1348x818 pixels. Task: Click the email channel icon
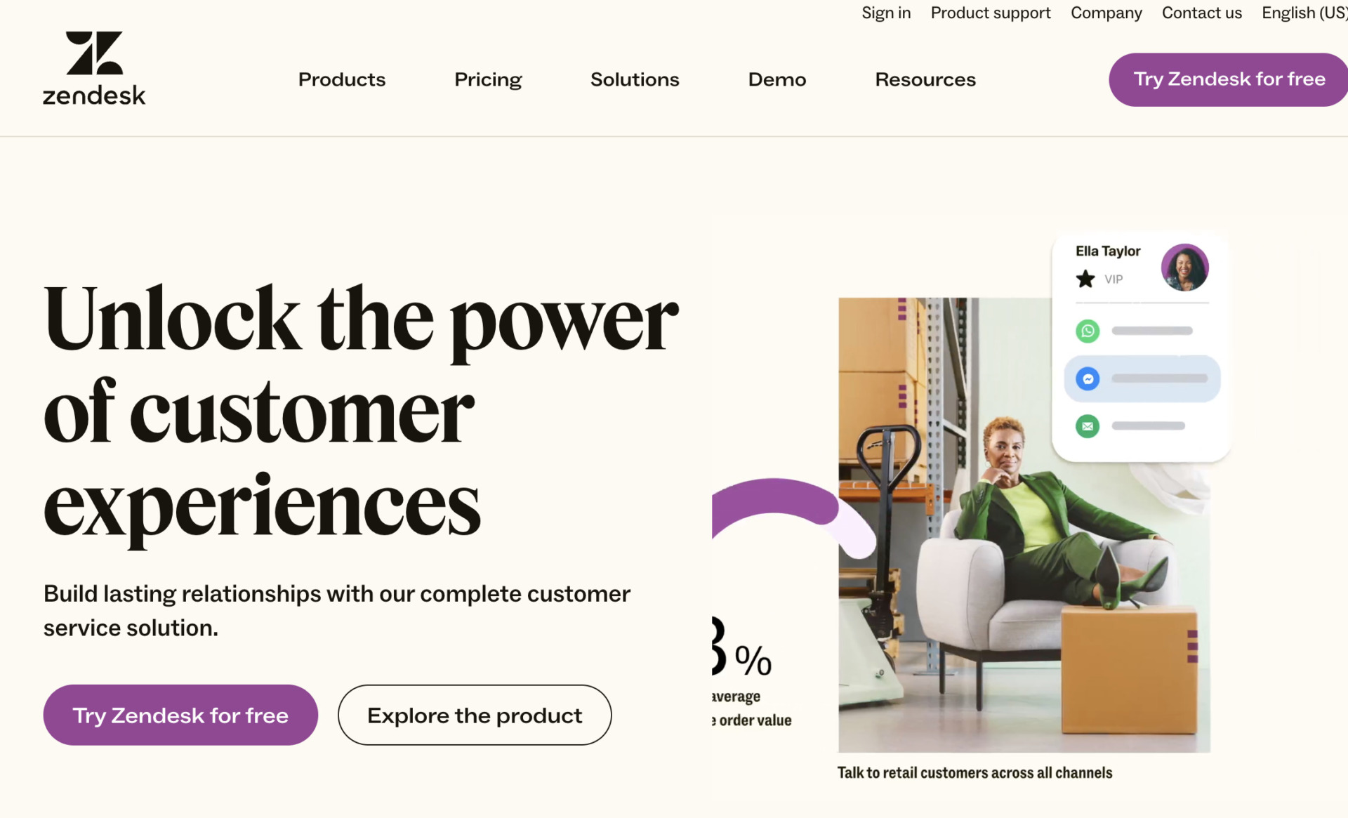pos(1087,426)
